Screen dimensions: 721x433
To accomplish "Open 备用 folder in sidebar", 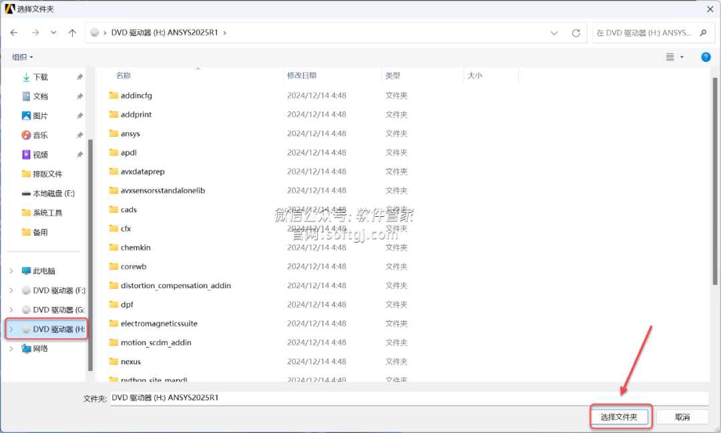I will (41, 232).
